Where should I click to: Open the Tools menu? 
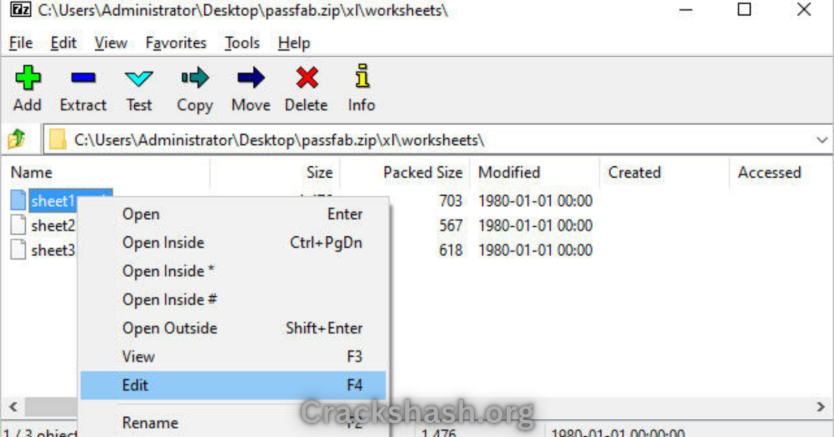point(242,43)
